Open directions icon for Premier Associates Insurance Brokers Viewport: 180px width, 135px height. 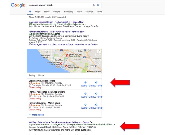[96, 94]
